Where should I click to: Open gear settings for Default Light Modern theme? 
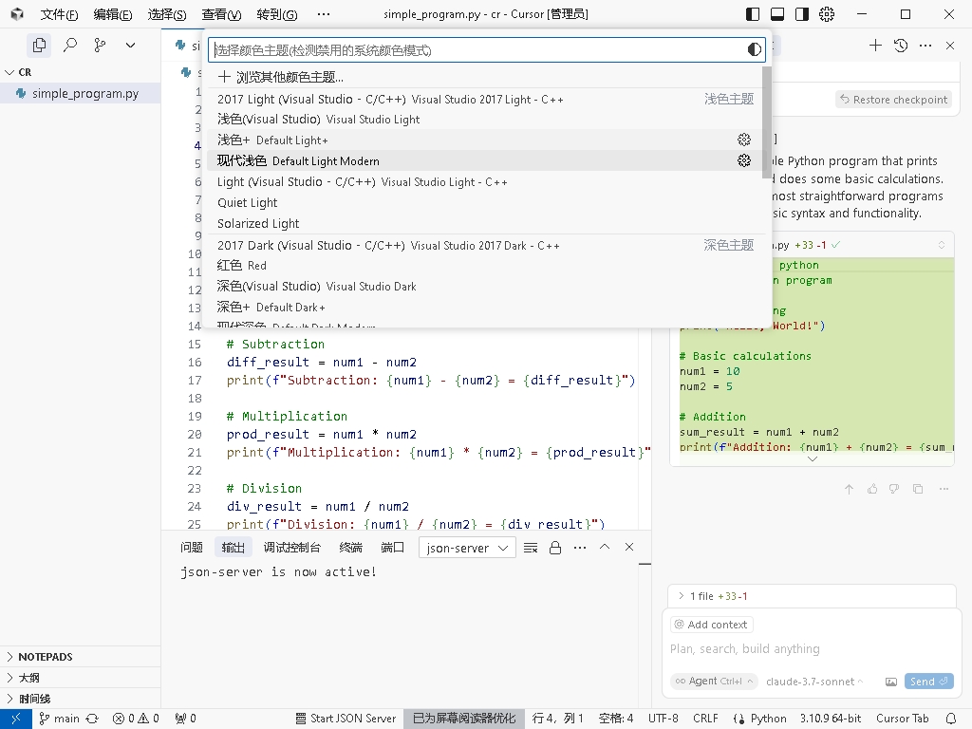pyautogui.click(x=744, y=160)
